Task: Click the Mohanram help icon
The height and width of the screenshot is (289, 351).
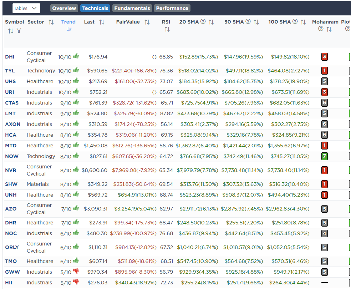Action: click(320, 29)
